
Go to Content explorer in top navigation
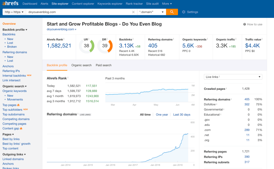pos(83,3)
